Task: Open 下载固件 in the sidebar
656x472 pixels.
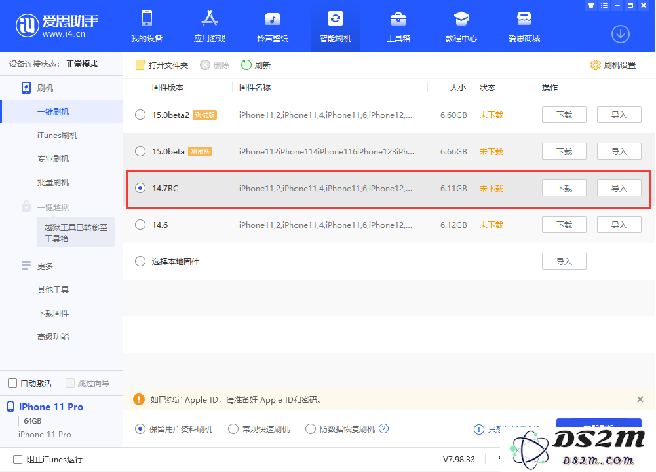Action: [x=53, y=313]
